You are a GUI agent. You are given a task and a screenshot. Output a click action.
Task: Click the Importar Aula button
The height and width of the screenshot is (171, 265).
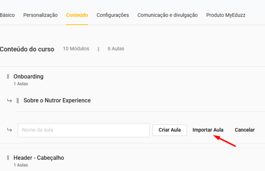[208, 130]
